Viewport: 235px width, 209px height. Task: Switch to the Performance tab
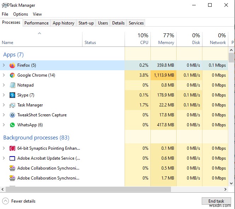pos(36,23)
